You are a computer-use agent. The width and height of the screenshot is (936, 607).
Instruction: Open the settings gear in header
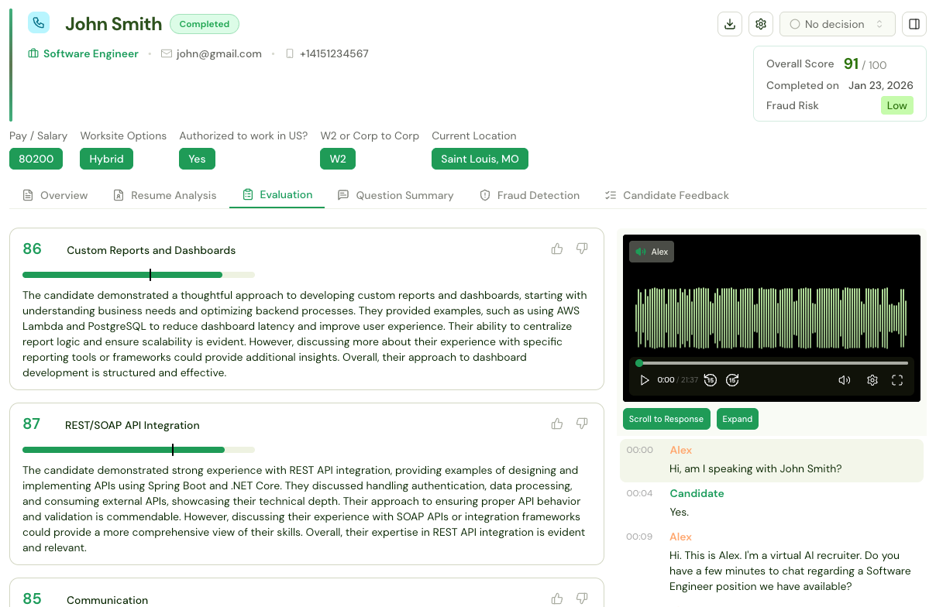pyautogui.click(x=761, y=24)
